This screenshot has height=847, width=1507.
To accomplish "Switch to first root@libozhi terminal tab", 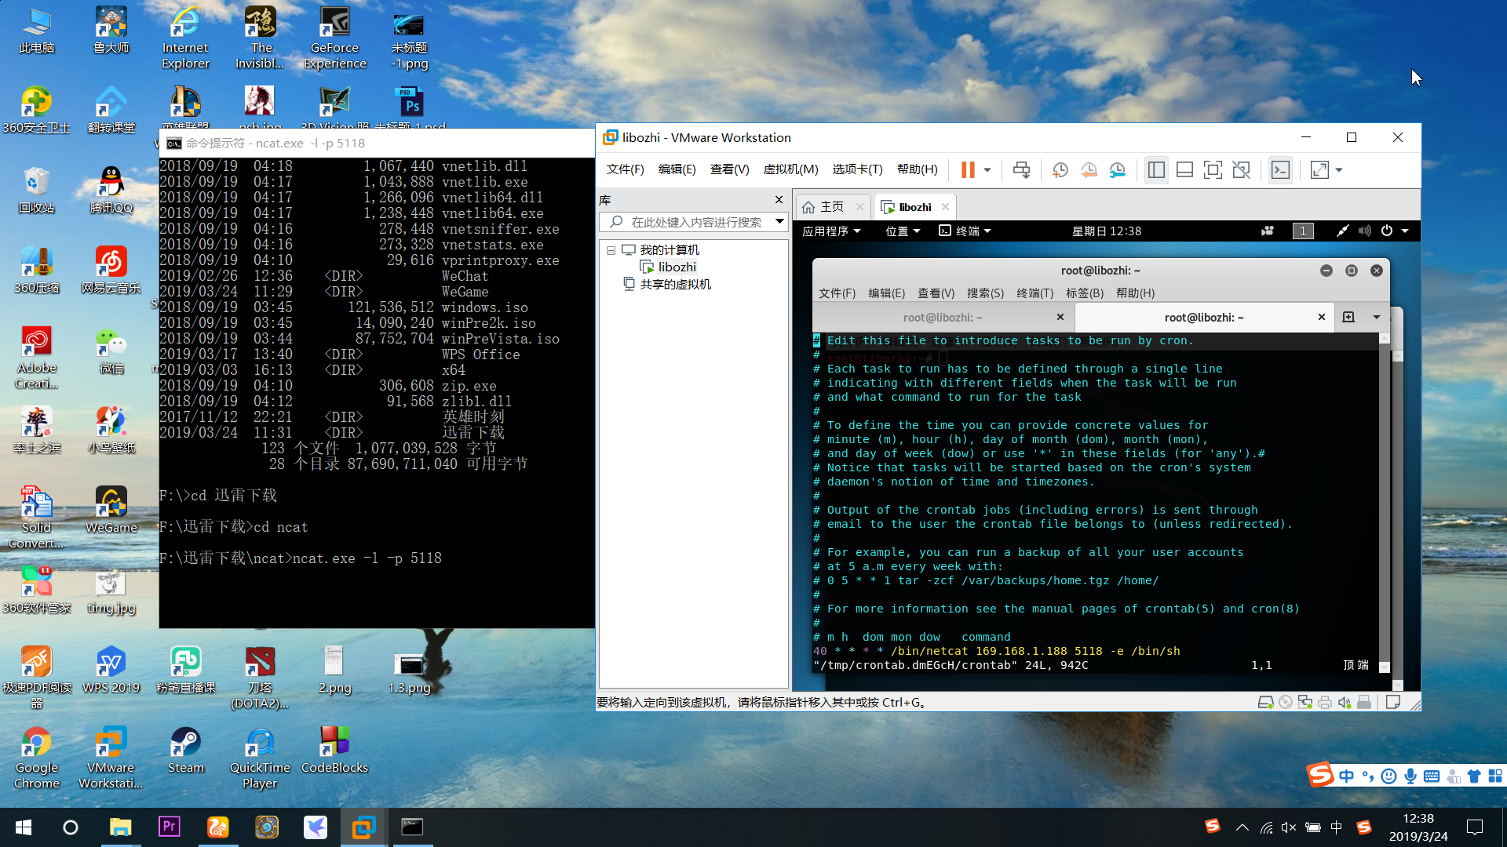I will point(942,317).
